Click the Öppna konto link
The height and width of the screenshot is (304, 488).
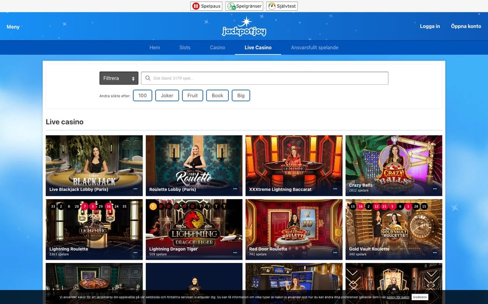466,27
